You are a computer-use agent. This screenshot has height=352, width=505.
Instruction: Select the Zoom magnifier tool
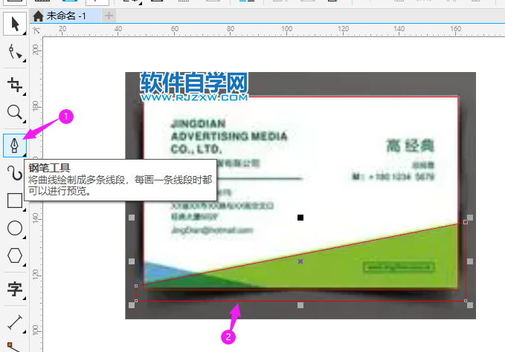click(x=14, y=113)
